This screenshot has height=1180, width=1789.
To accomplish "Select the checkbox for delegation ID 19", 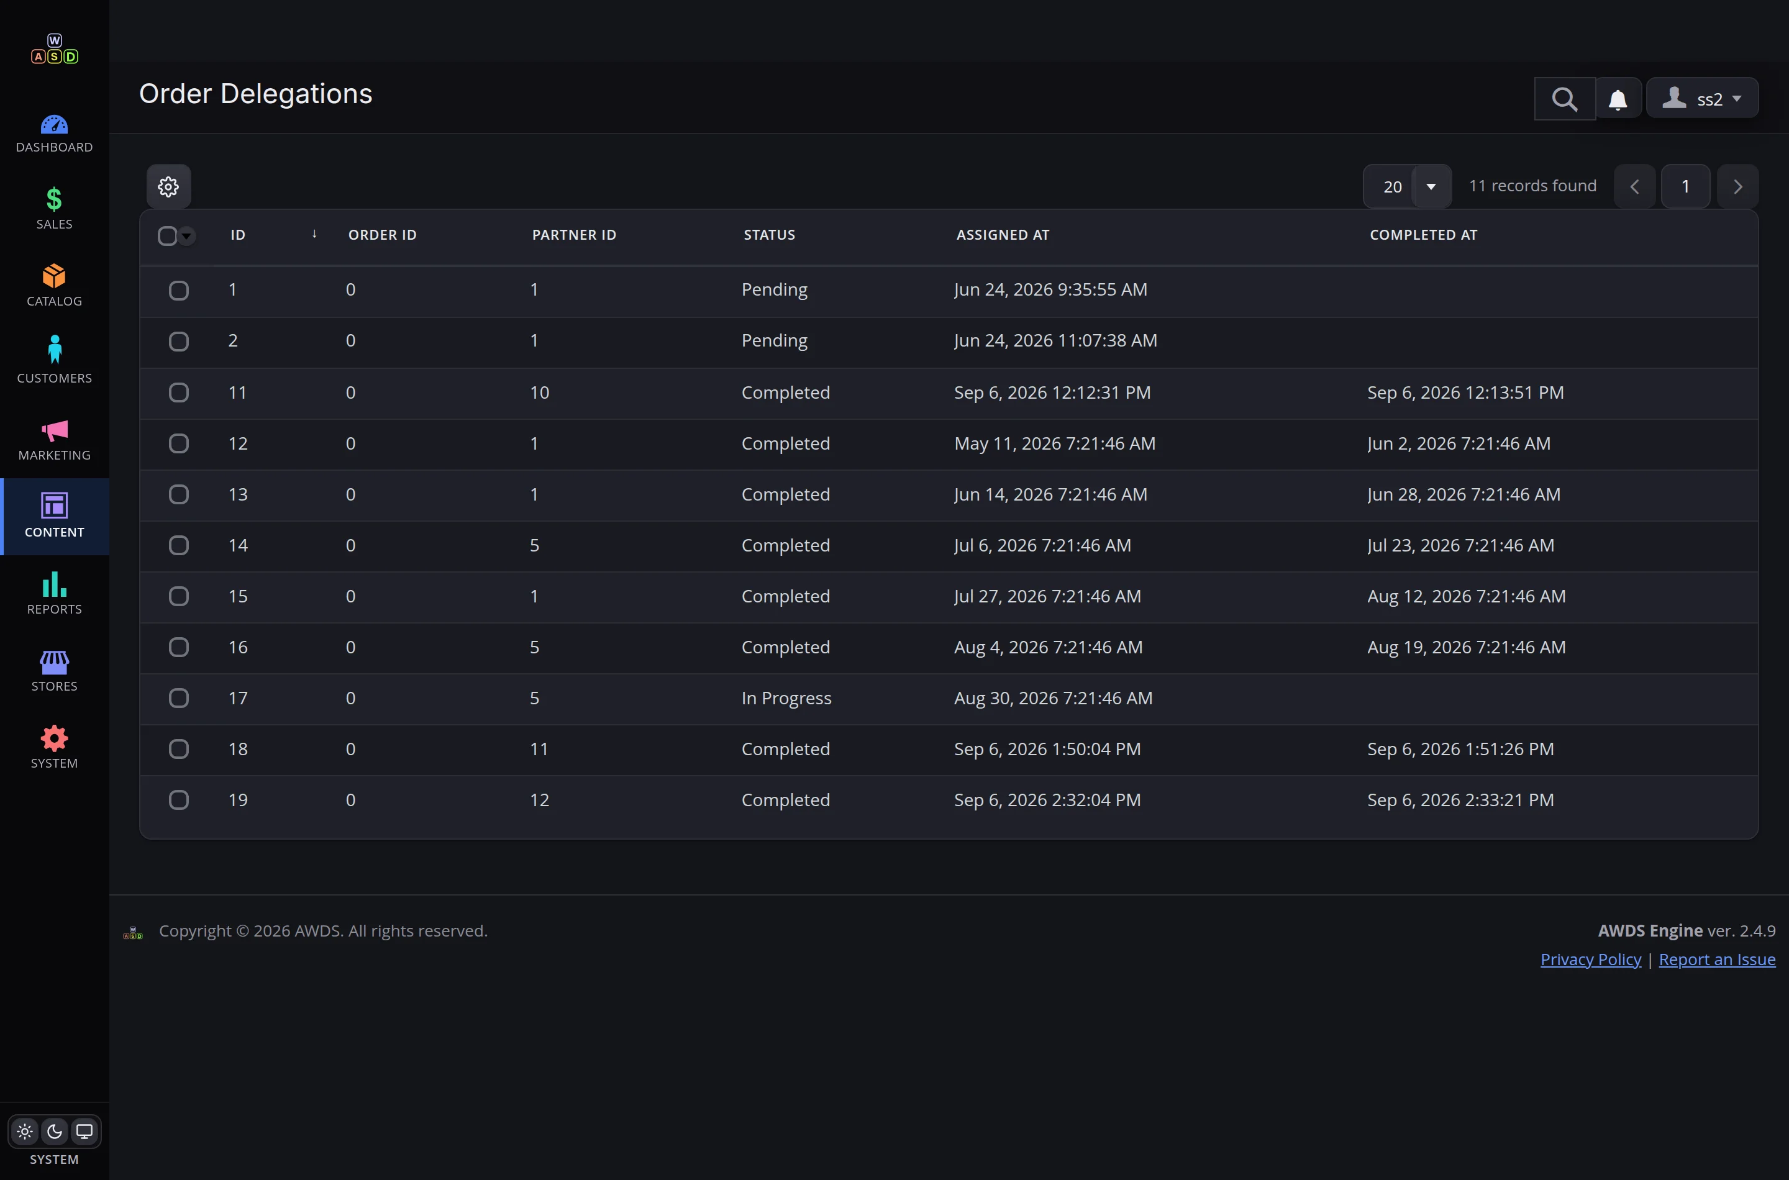I will (178, 800).
